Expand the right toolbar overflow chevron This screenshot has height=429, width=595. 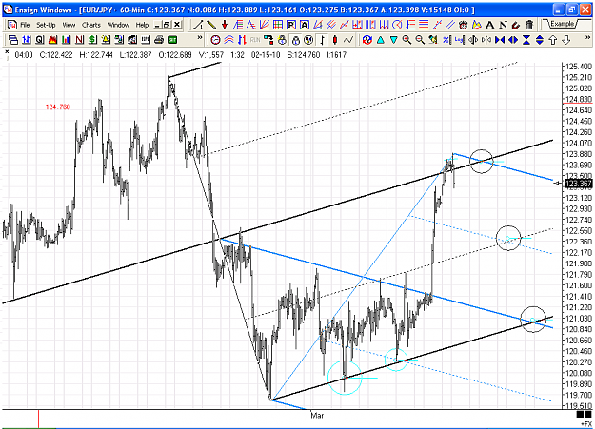(x=587, y=37)
